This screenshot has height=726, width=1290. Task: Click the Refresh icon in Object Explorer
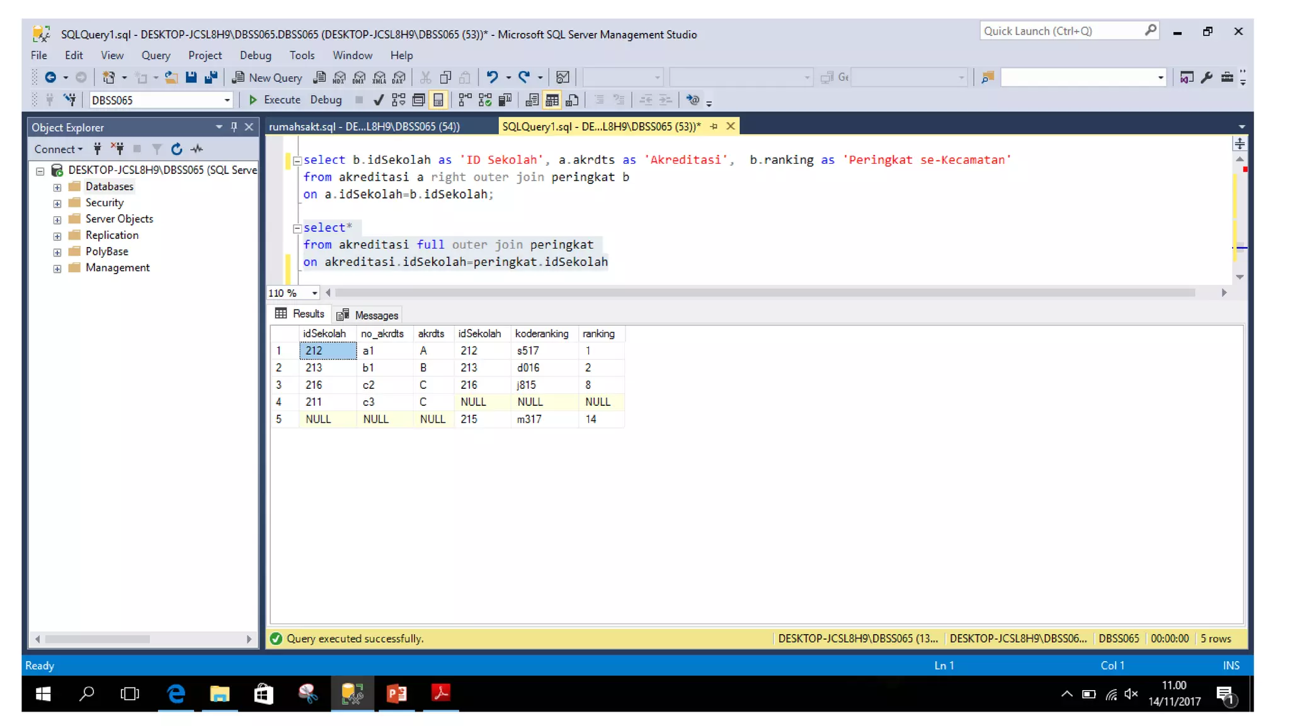pyautogui.click(x=176, y=149)
